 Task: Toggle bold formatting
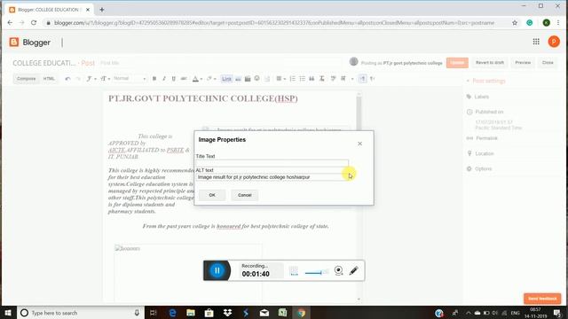coord(154,79)
